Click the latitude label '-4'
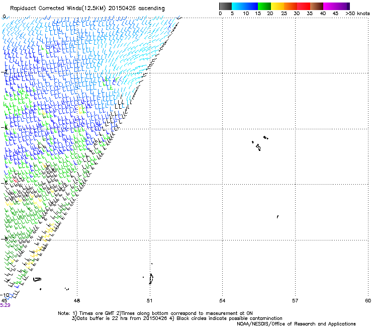 pyautogui.click(x=4, y=127)
